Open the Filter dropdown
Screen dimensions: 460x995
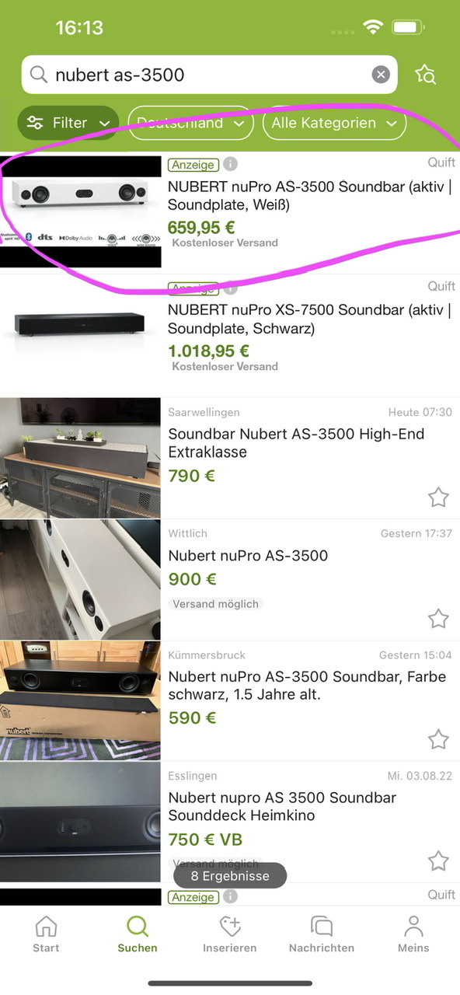tap(68, 123)
